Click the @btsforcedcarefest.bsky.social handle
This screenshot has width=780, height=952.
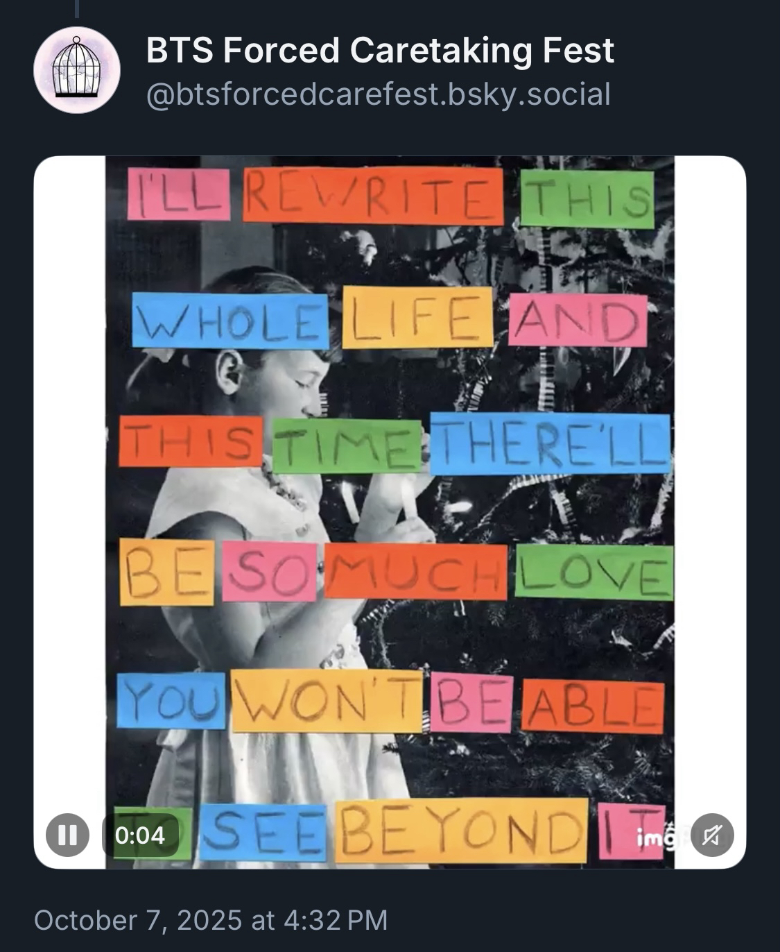[x=378, y=94]
